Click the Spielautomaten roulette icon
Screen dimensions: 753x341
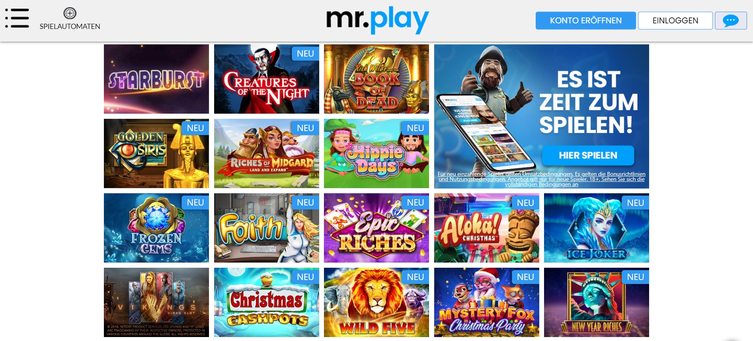coord(70,13)
